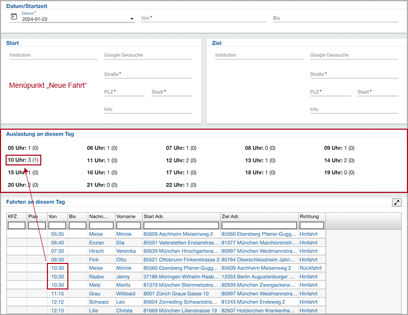
Task: Click the Richtung column header
Action: [311, 216]
